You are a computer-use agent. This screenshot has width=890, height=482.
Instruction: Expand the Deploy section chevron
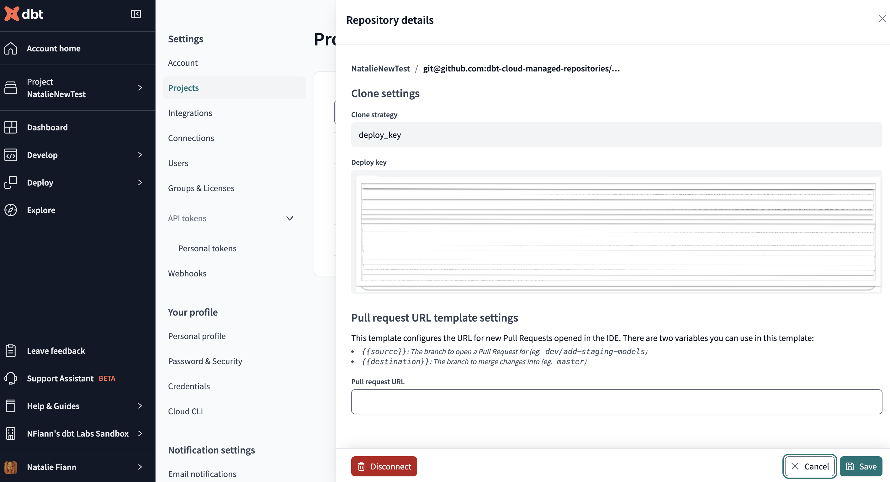coord(139,182)
